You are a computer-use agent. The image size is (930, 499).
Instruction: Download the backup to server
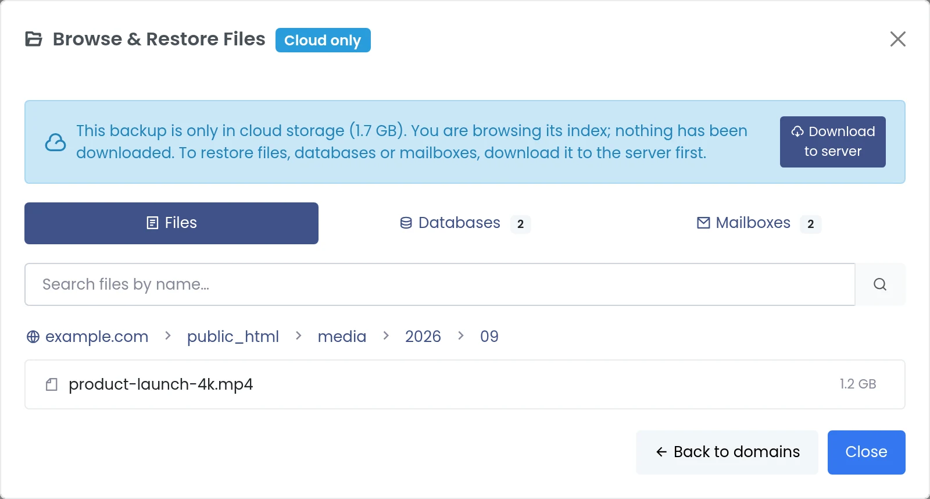[x=832, y=142]
